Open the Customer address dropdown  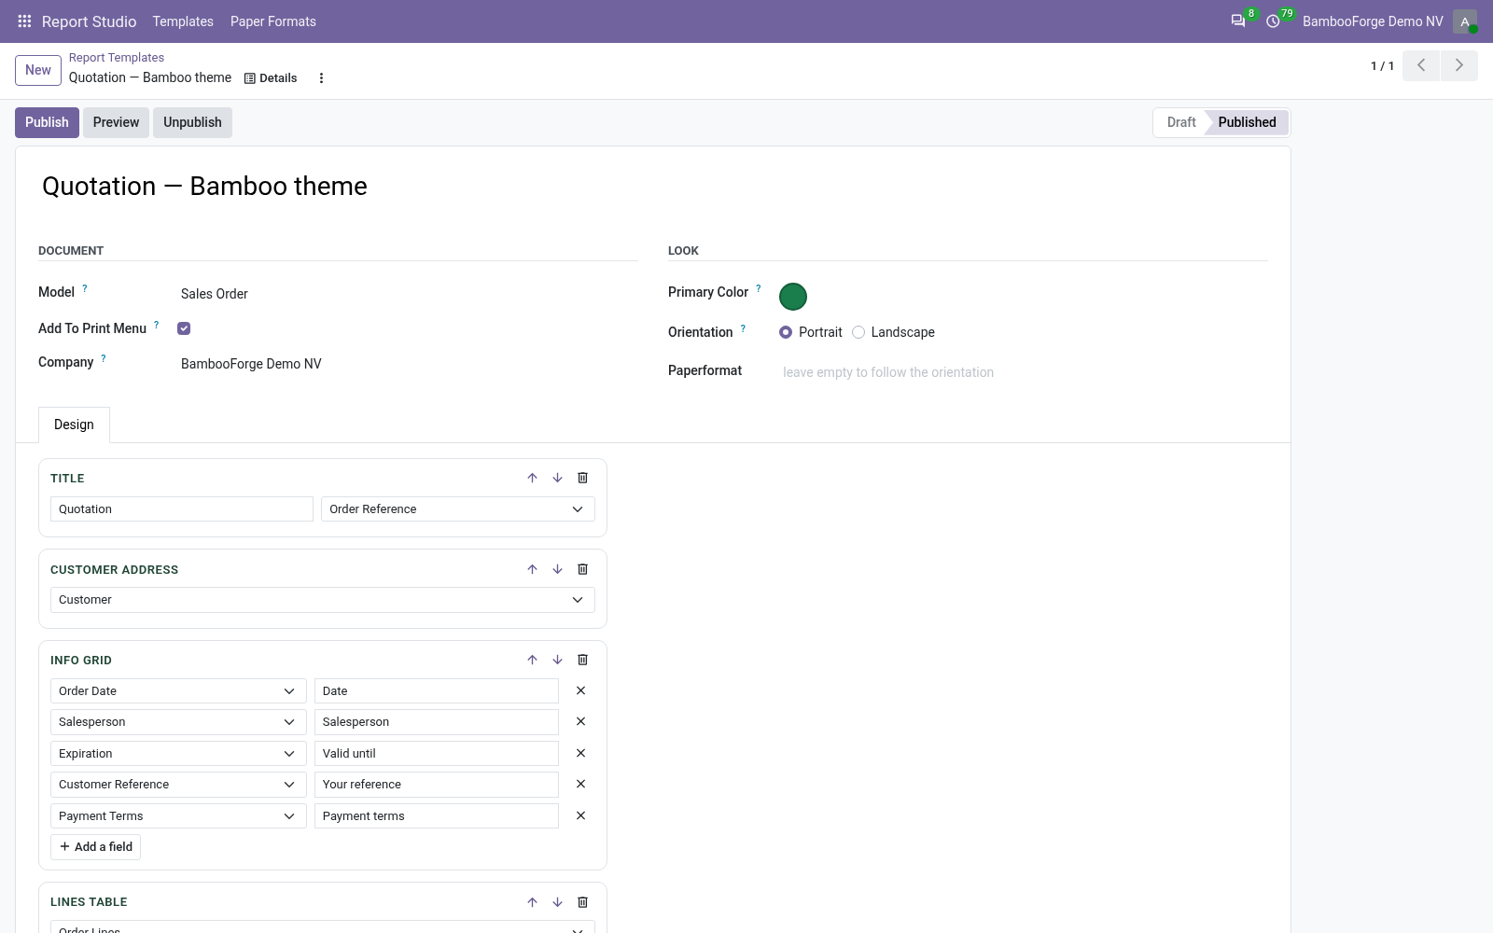[x=323, y=600]
